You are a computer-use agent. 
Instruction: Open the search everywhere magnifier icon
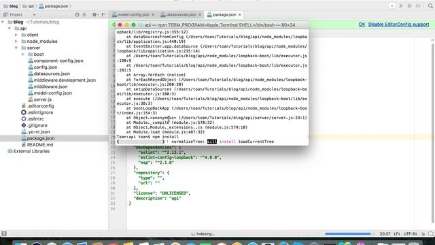coord(430,6)
